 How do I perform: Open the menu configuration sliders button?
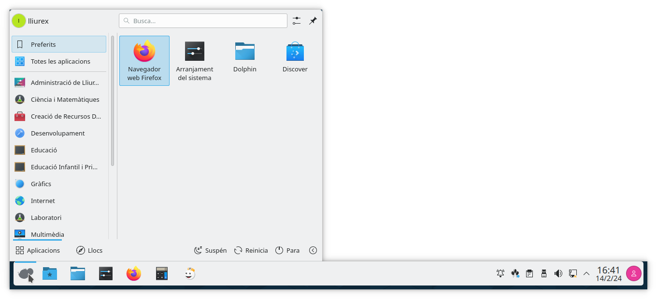(297, 21)
